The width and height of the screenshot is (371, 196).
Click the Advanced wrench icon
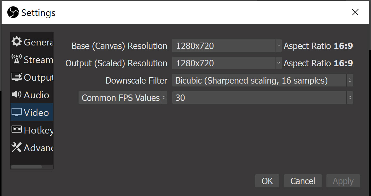[17, 147]
